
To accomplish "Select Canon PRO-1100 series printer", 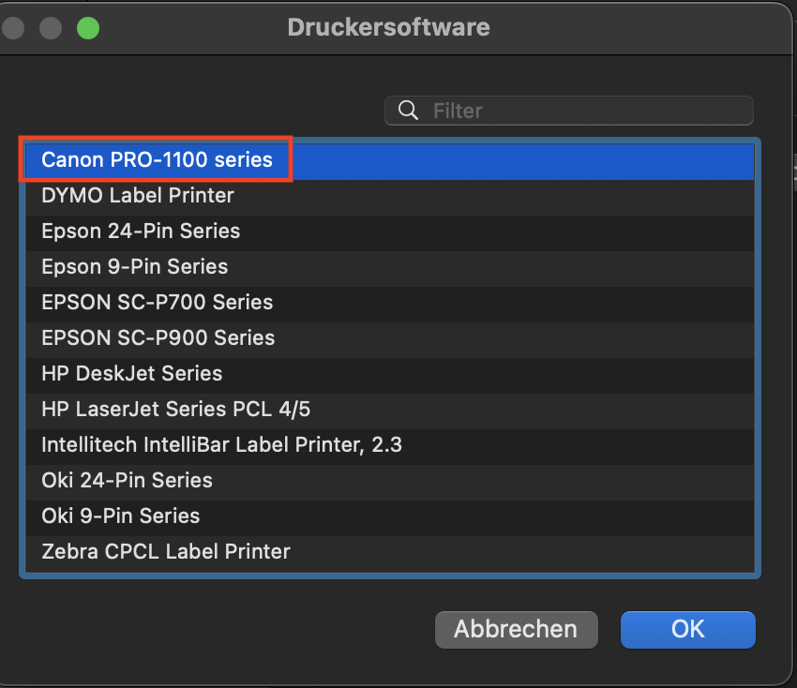I will click(157, 160).
